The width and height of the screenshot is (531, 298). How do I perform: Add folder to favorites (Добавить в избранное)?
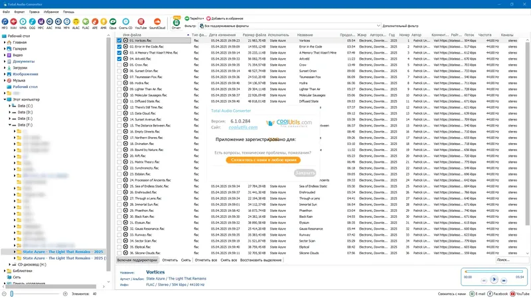point(225,19)
